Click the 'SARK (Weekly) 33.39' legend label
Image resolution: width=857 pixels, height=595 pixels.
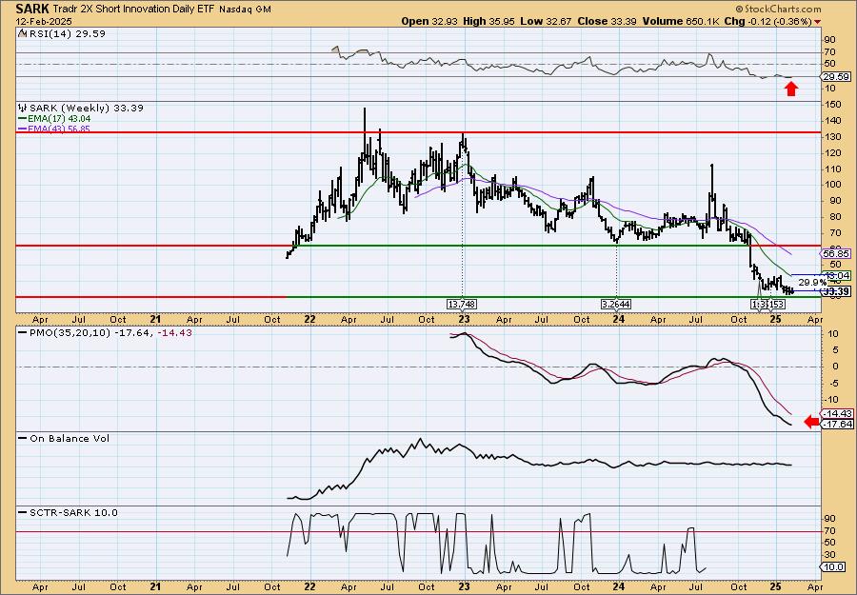[x=87, y=109]
